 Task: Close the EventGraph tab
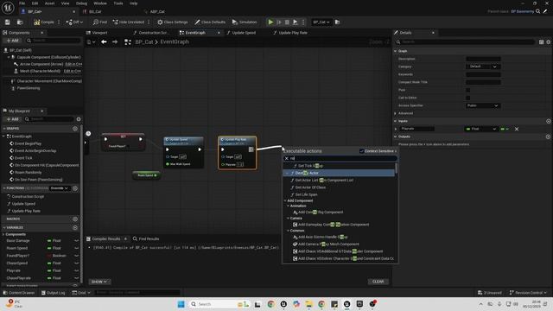pyautogui.click(x=219, y=33)
